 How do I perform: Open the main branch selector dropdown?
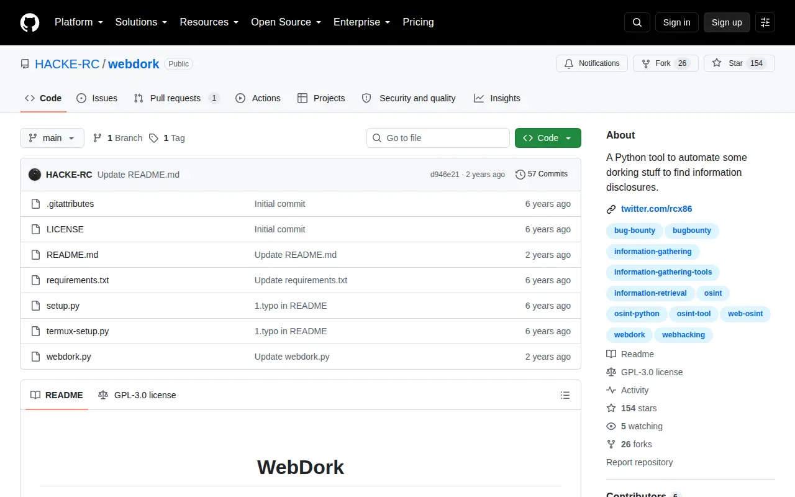52,138
